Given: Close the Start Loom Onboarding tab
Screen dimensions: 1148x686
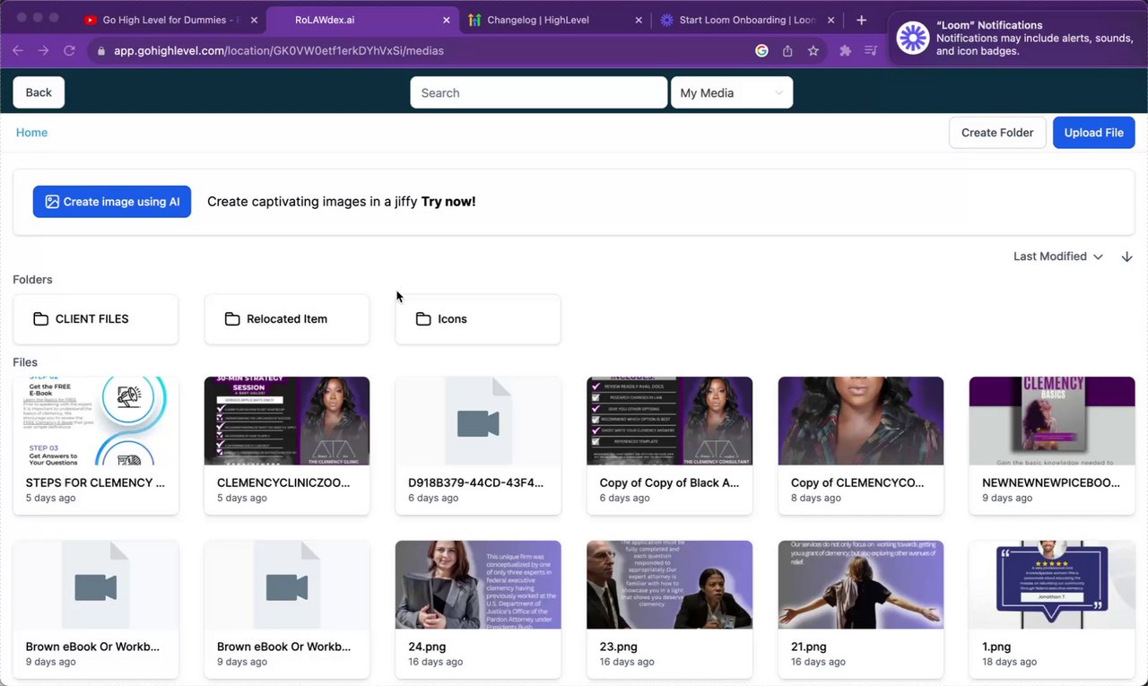Looking at the screenshot, I should [830, 20].
